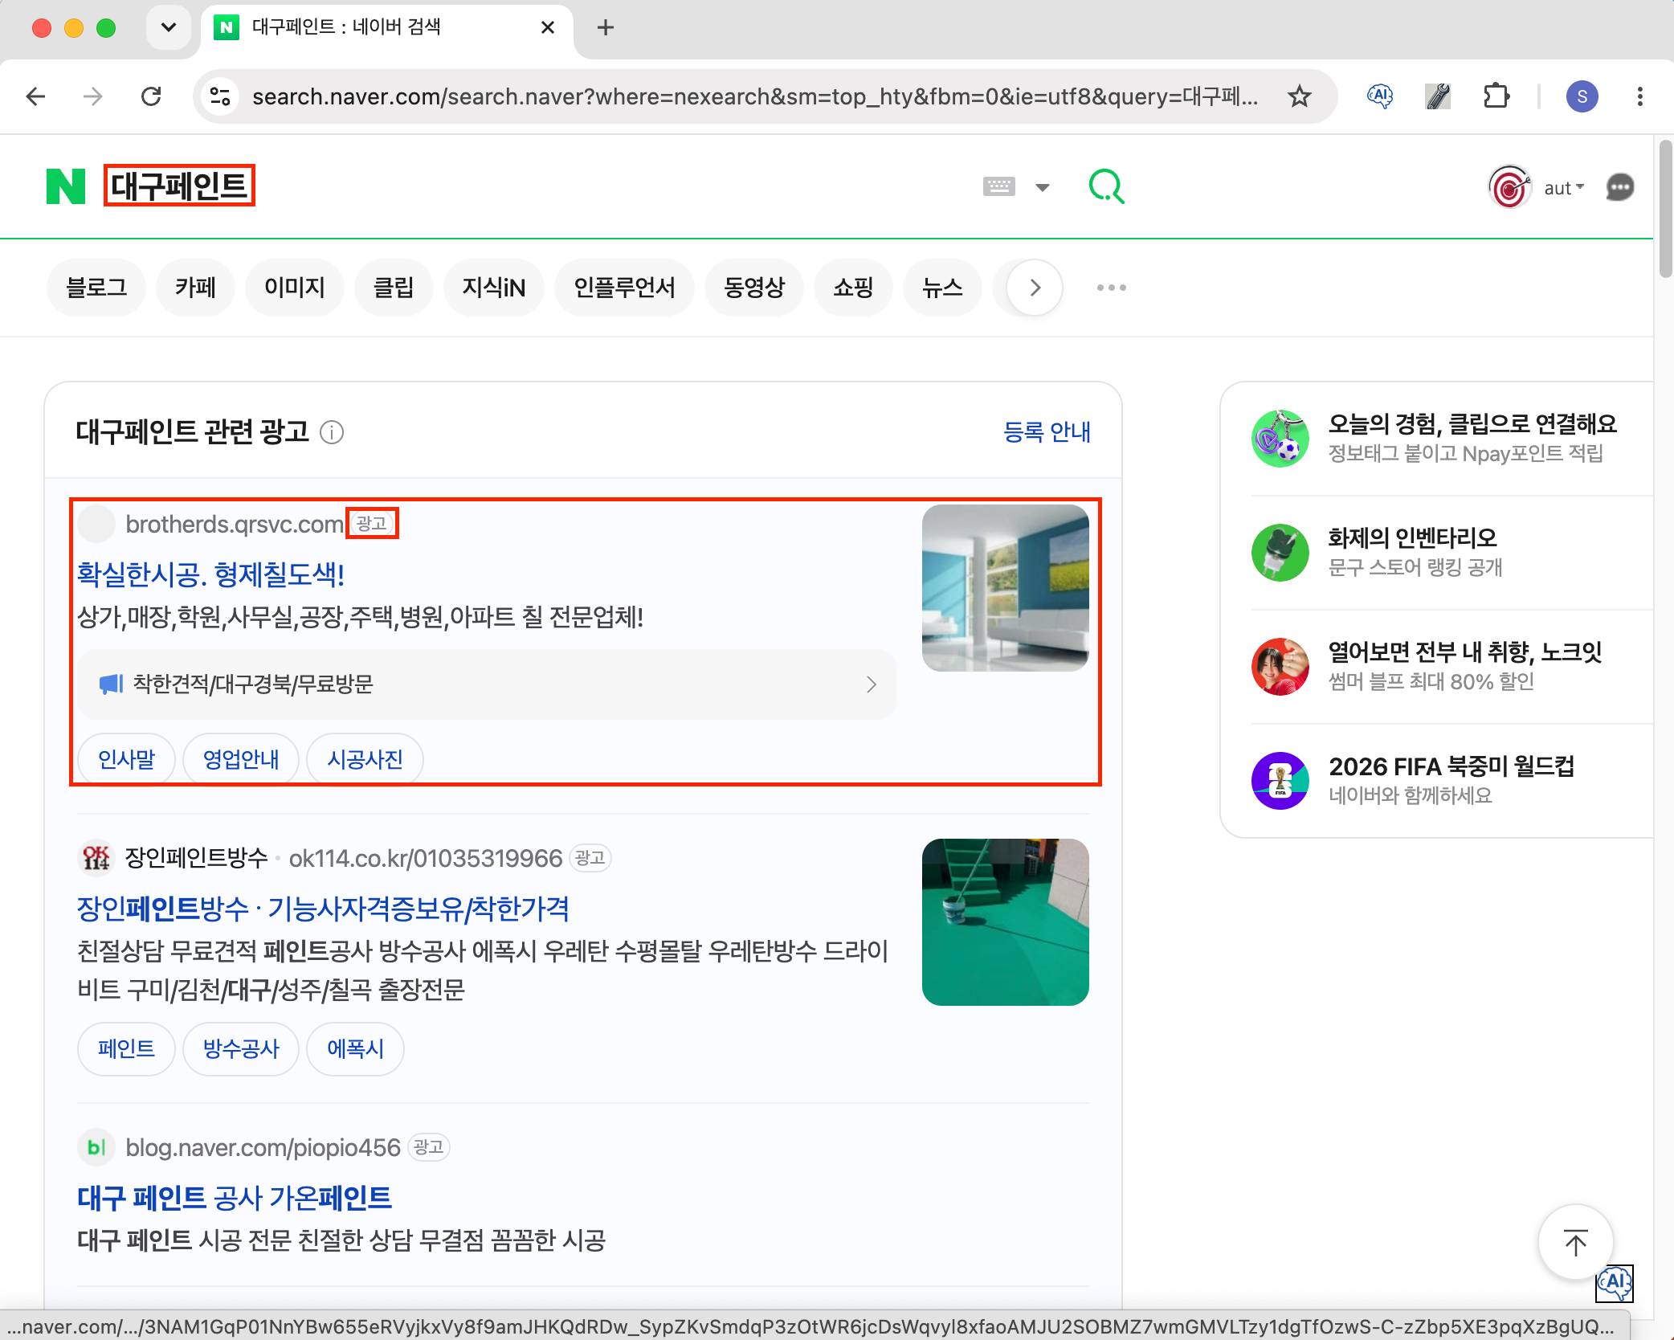This screenshot has height=1340, width=1674.
Task: Open the on-screen keyboard icon
Action: coord(998,186)
